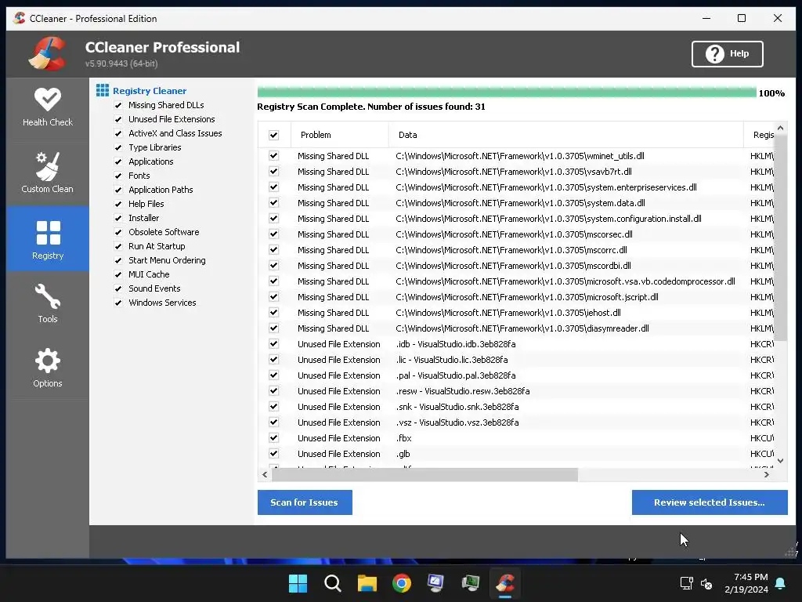Toggle Obsolete Software option
802x602 pixels.
tap(118, 232)
